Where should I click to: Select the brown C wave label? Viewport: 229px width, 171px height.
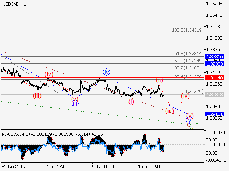coord(189,125)
